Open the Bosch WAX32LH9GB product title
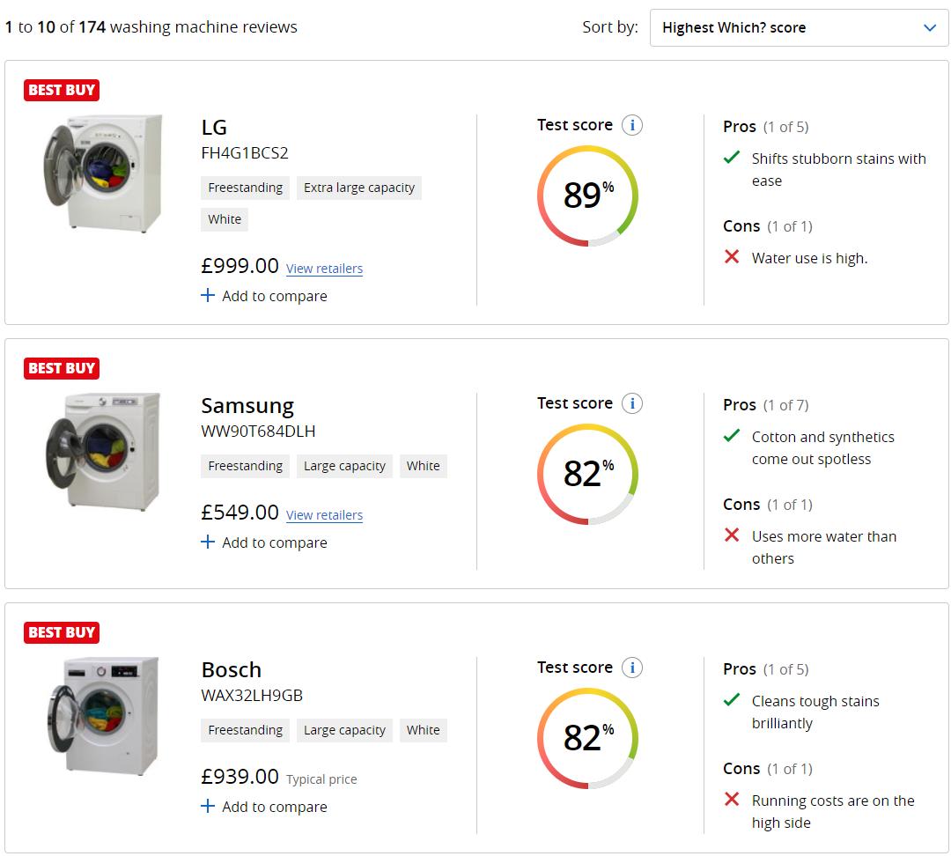 231,670
